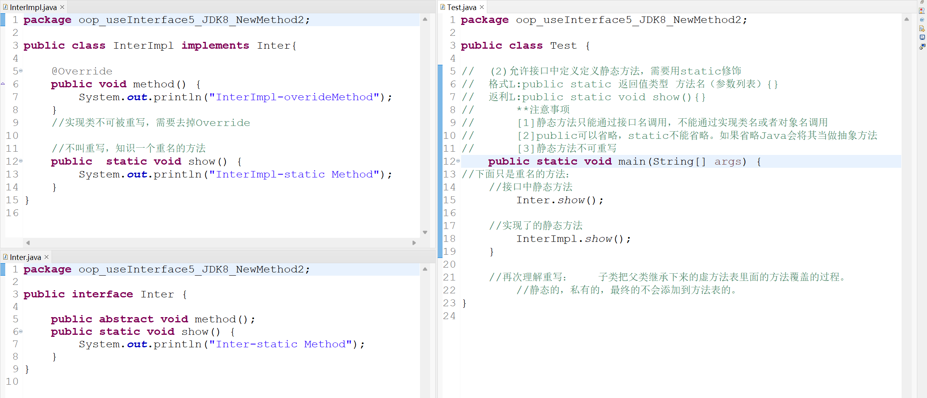
Task: Close the InterImpl.java tab
Action: (x=62, y=7)
